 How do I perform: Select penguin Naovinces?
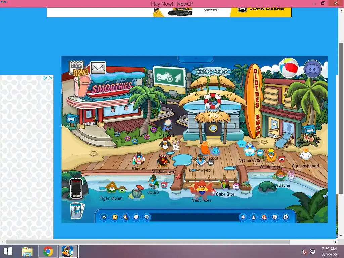(201, 189)
